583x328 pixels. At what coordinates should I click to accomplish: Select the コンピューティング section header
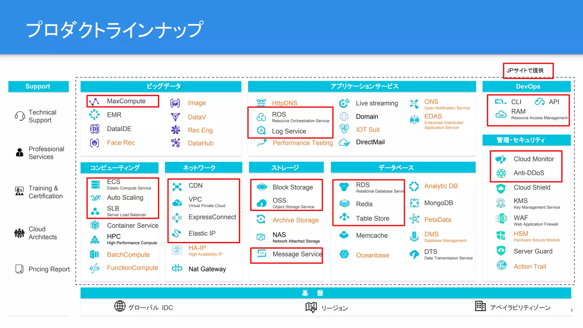(120, 168)
